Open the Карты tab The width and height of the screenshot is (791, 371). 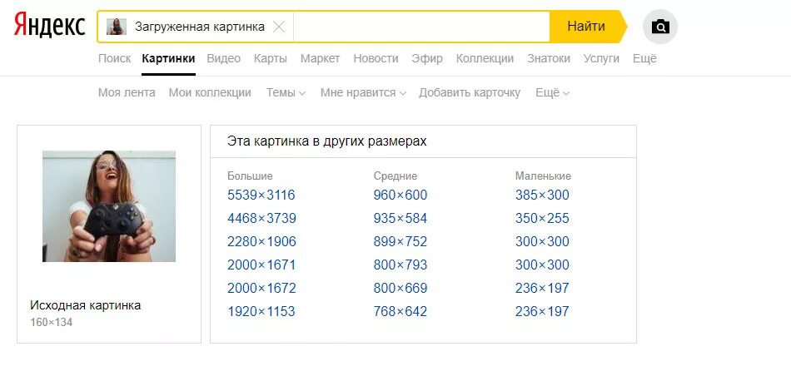tap(271, 58)
